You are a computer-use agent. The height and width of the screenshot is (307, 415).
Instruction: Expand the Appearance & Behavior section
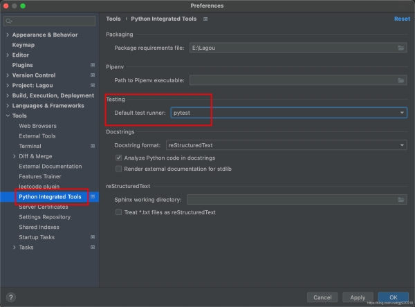[x=7, y=35]
